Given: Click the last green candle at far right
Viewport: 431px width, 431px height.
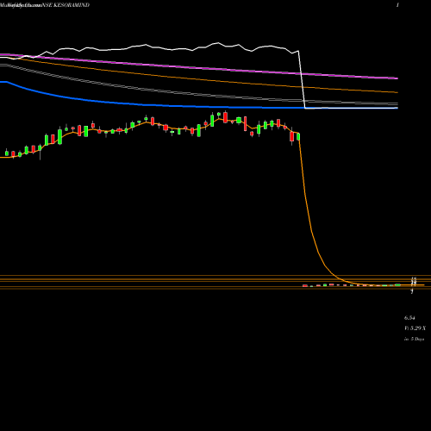Looking at the screenshot, I should [397, 284].
